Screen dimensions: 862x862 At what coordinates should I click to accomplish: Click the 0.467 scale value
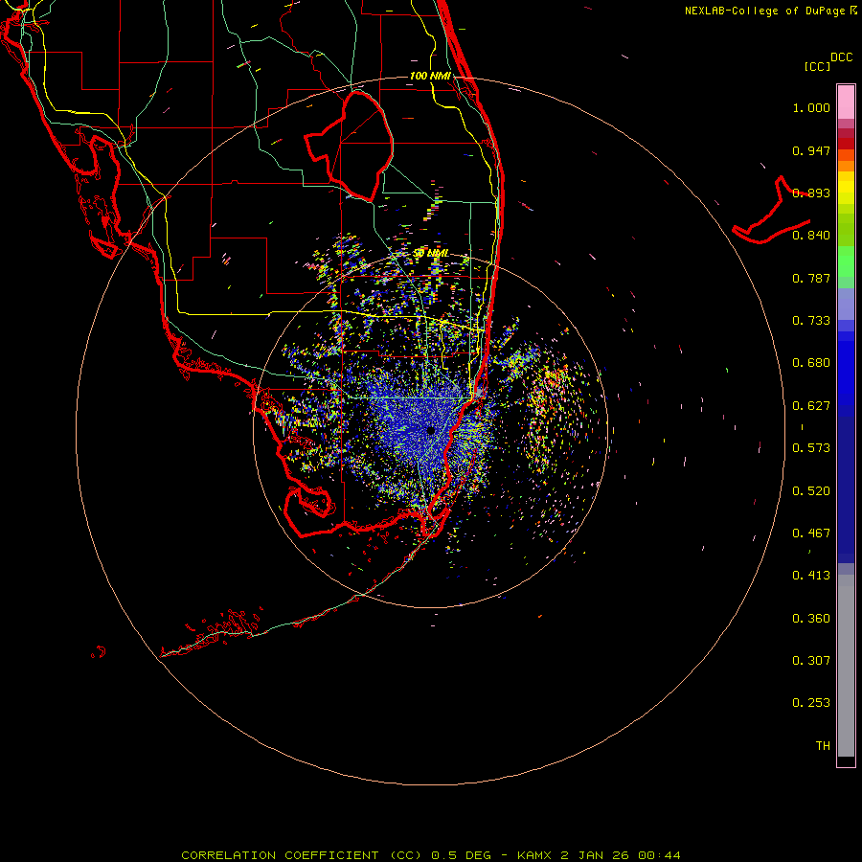811,533
